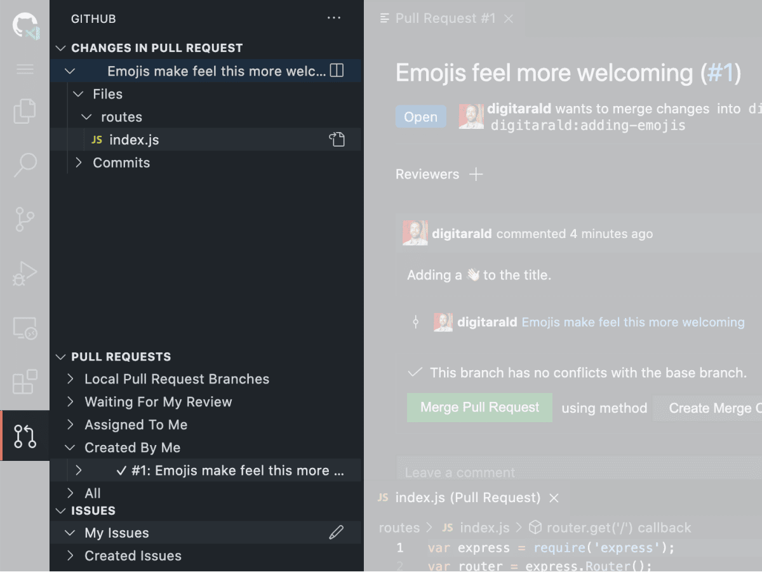Switch to the Pull Request #1 tab
The image size is (762, 572).
pyautogui.click(x=444, y=18)
